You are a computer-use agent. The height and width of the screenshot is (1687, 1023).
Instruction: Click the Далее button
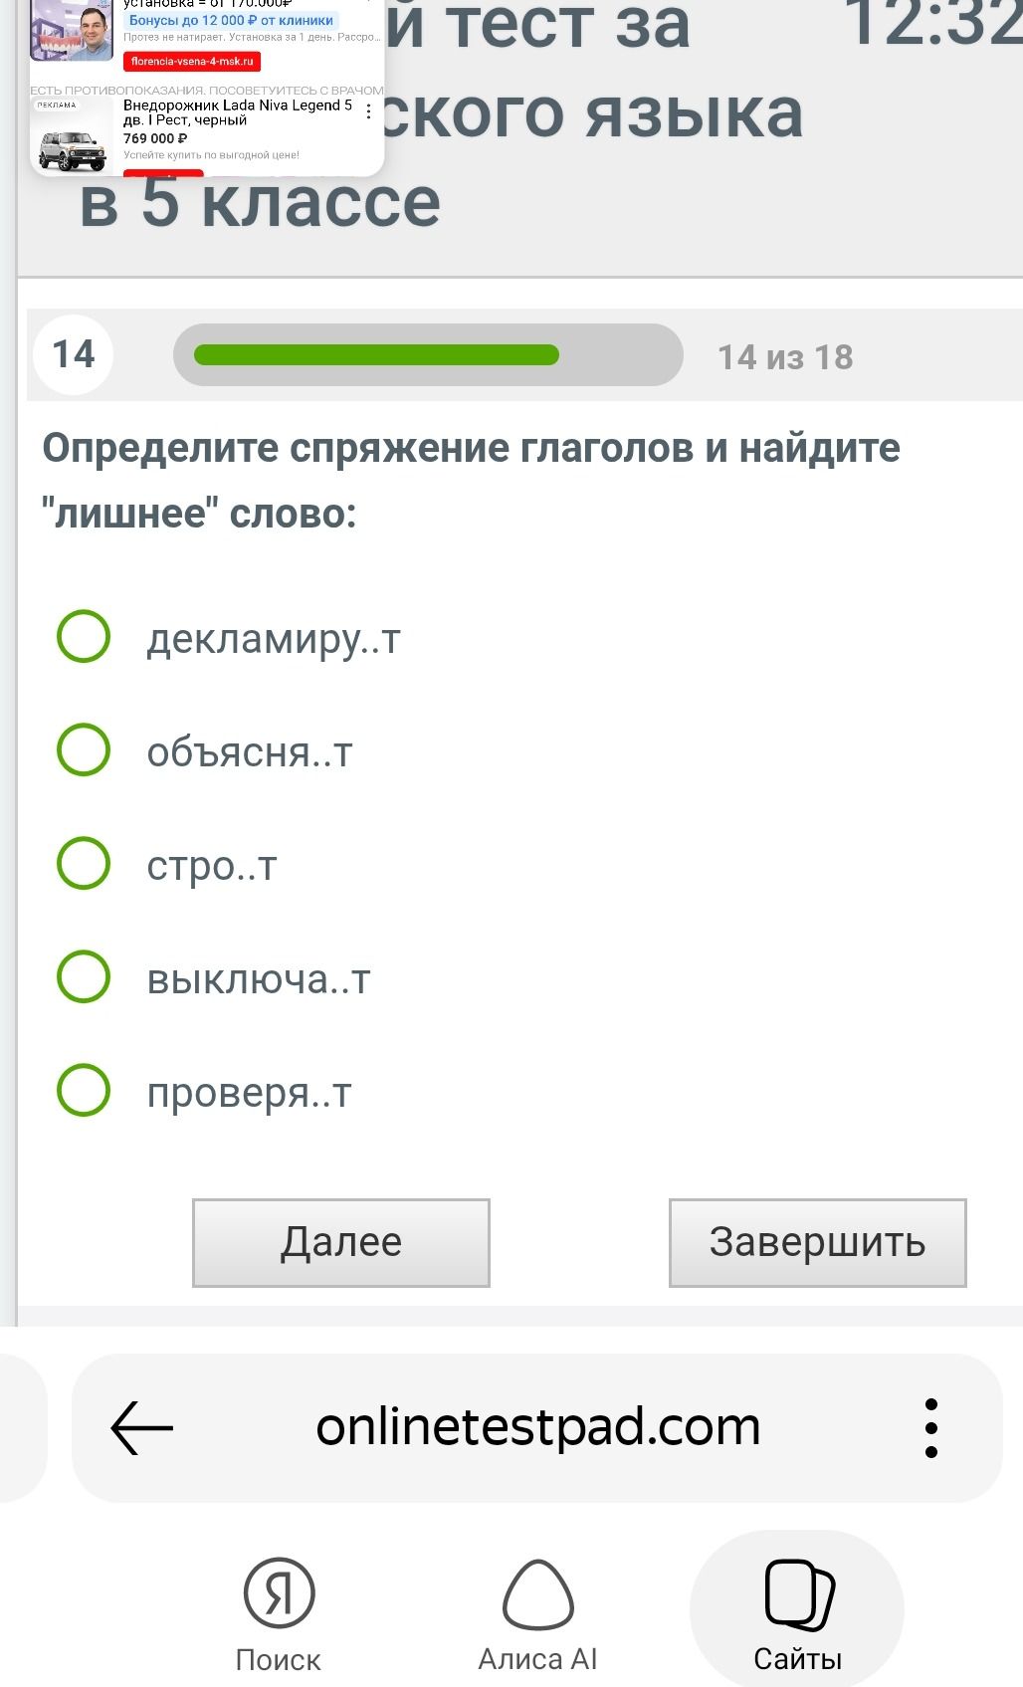[341, 1243]
